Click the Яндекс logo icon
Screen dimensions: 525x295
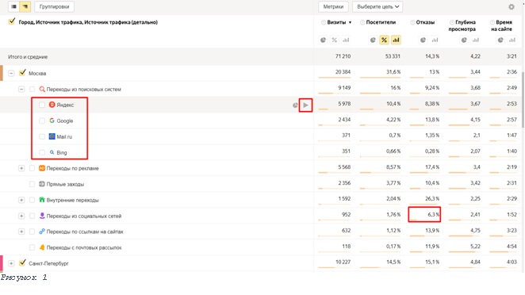(52, 105)
